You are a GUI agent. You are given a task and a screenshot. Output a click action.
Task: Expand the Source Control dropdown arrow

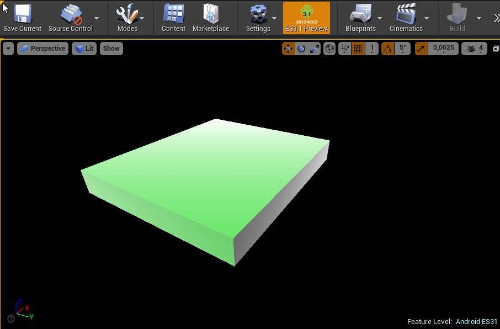97,18
